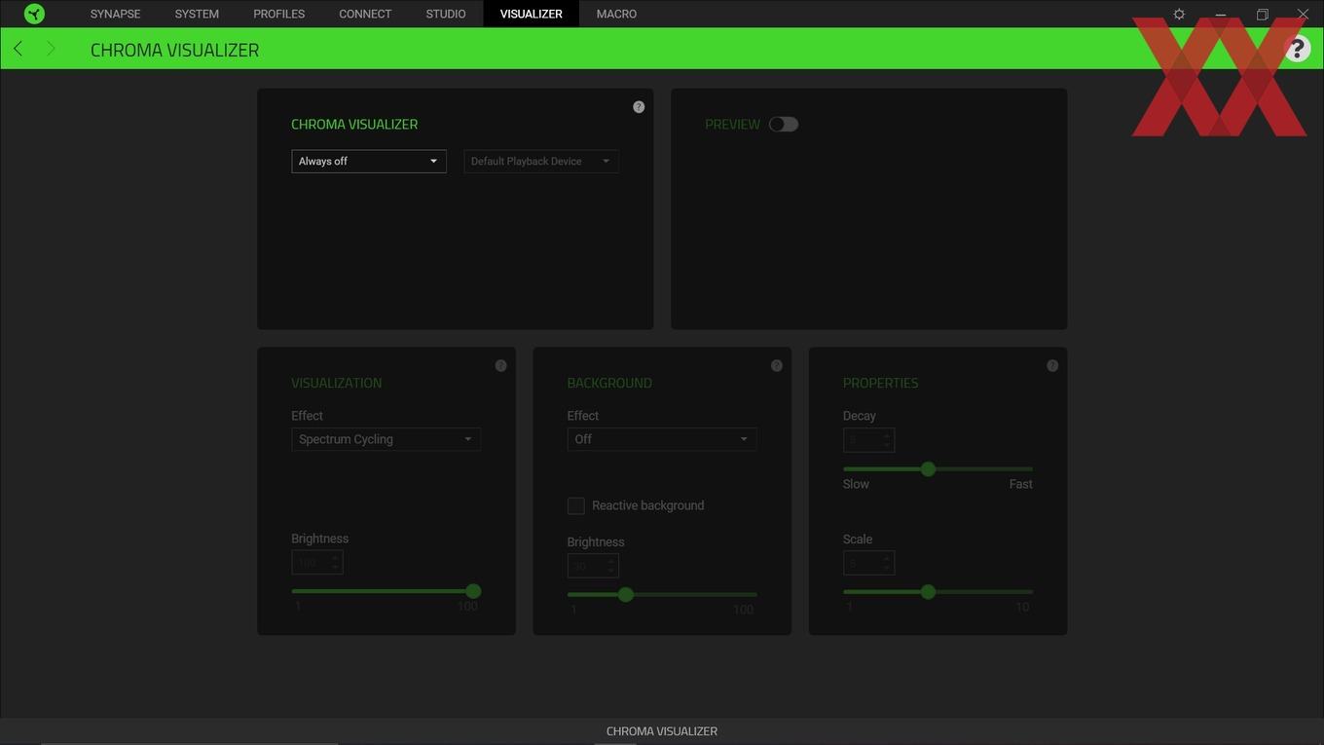
Task: Click the Fast label under Decay
Action: (1020, 484)
